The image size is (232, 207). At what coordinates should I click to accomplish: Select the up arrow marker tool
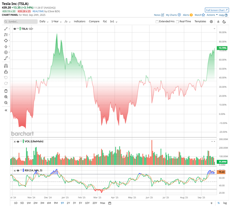click(6, 46)
